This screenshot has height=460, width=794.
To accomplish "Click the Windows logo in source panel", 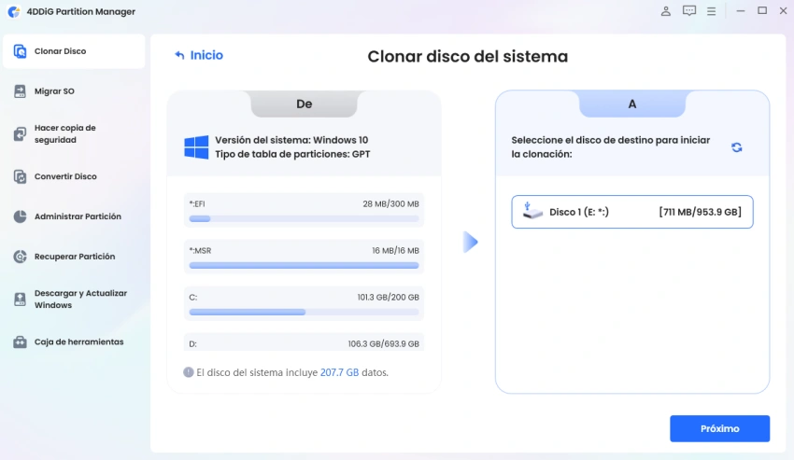I will [196, 147].
